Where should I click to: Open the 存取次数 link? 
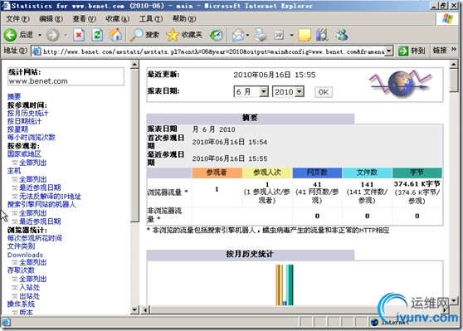pos(21,270)
